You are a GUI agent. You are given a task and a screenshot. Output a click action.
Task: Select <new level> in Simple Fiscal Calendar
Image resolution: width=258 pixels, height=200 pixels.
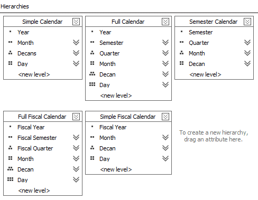pyautogui.click(x=116, y=169)
